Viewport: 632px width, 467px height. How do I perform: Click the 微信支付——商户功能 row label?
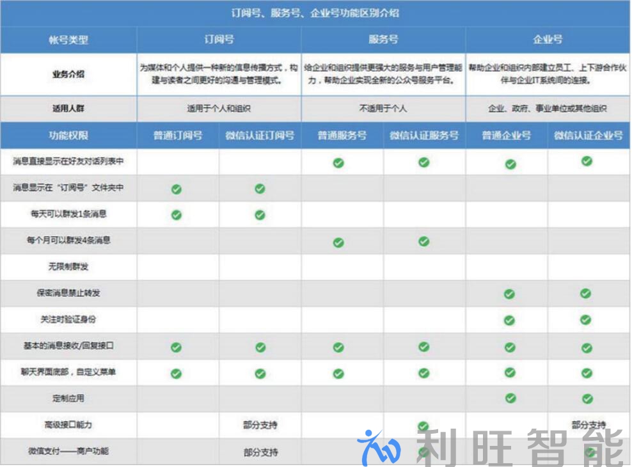[68, 451]
